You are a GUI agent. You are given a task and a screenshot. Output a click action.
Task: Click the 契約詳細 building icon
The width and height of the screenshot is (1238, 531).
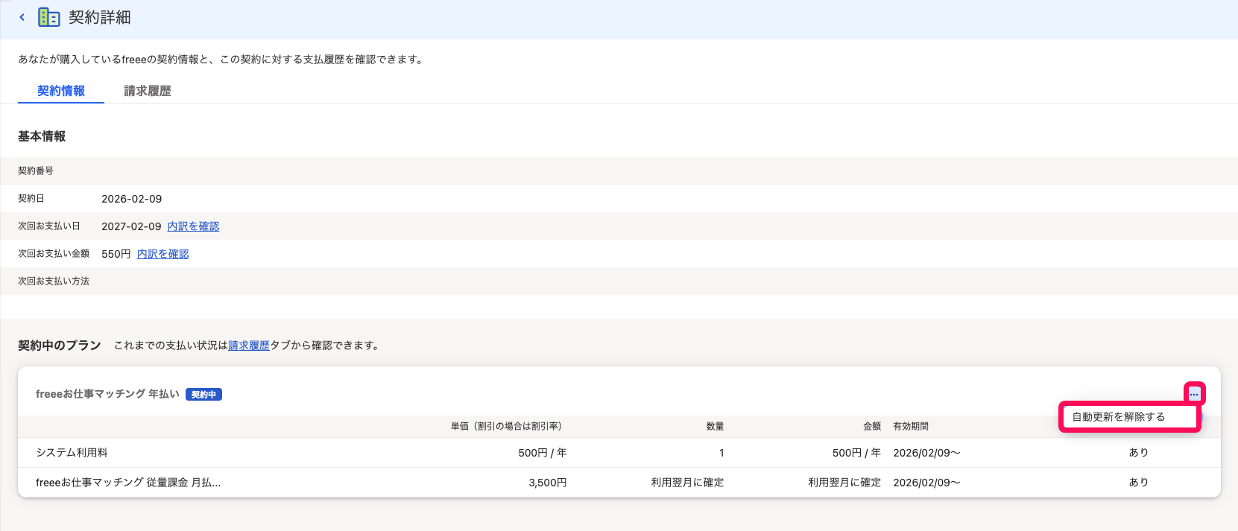pos(49,17)
